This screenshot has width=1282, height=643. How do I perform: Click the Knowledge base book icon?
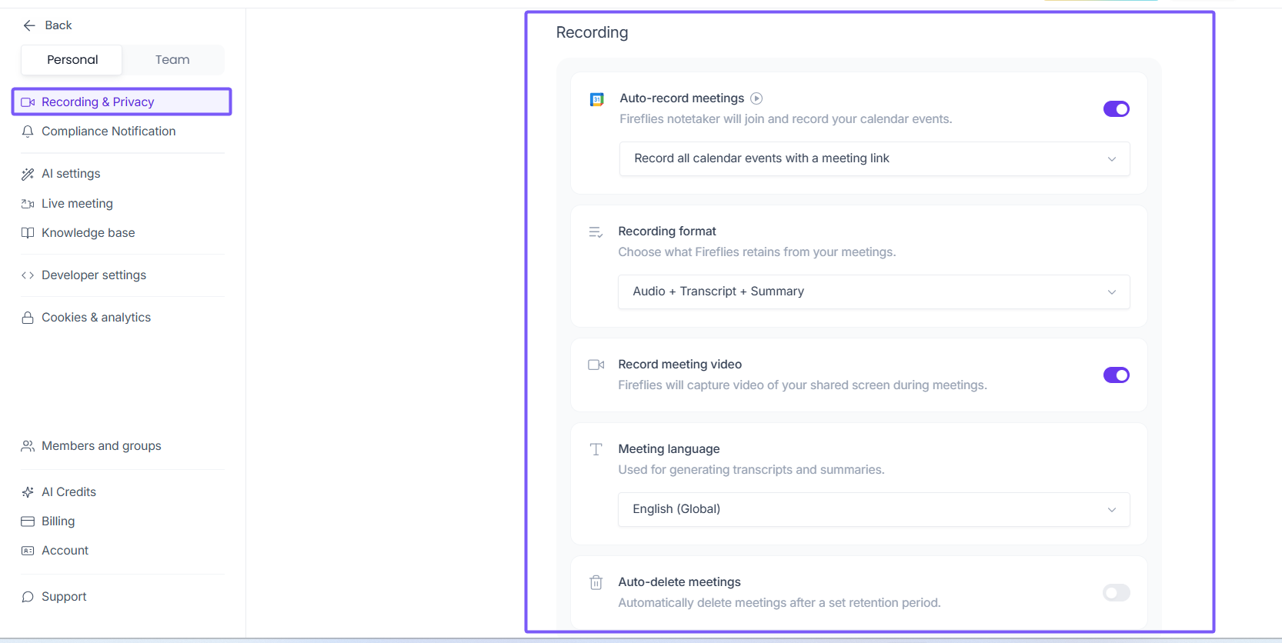(28, 233)
